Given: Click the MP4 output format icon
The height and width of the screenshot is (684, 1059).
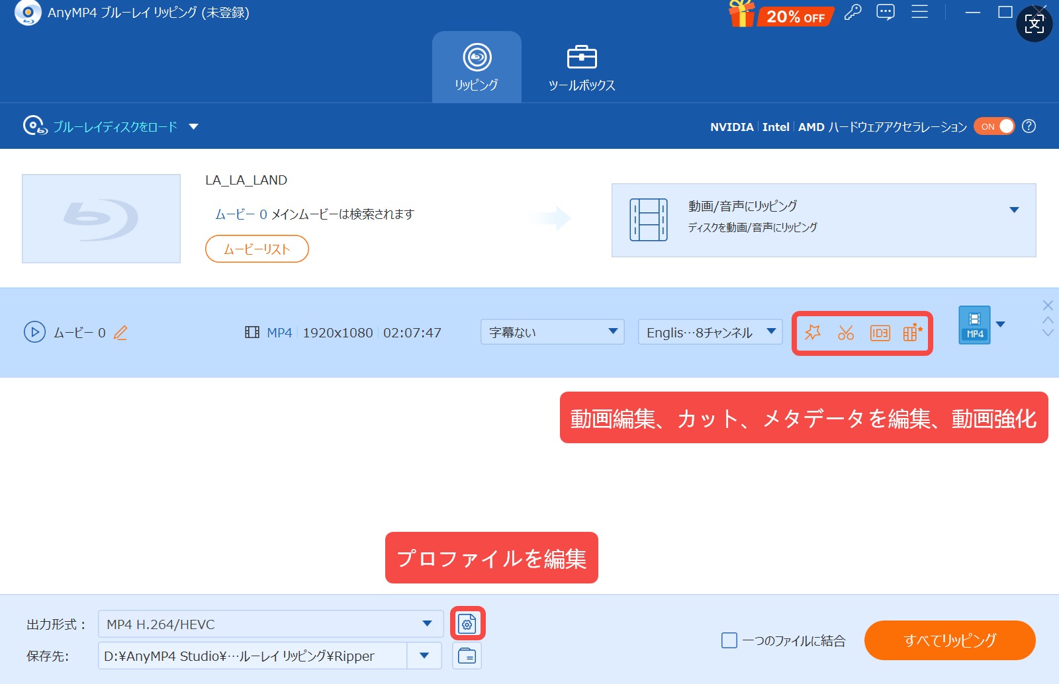Looking at the screenshot, I should point(974,325).
